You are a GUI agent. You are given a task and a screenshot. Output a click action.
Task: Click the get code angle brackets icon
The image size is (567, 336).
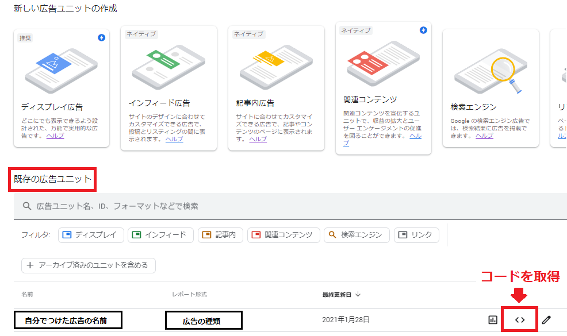[x=520, y=320]
